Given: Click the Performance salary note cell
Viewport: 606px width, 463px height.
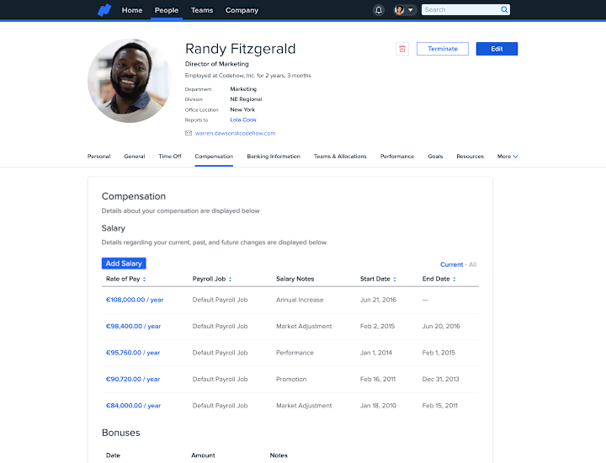Looking at the screenshot, I should click(x=295, y=353).
